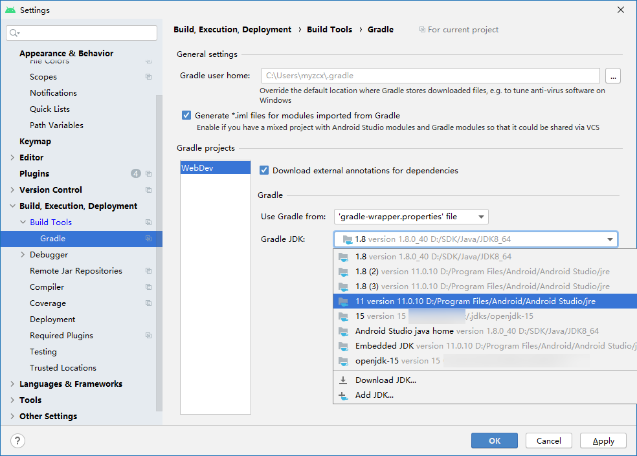The height and width of the screenshot is (456, 637).
Task: Click the Apply button
Action: 603,440
